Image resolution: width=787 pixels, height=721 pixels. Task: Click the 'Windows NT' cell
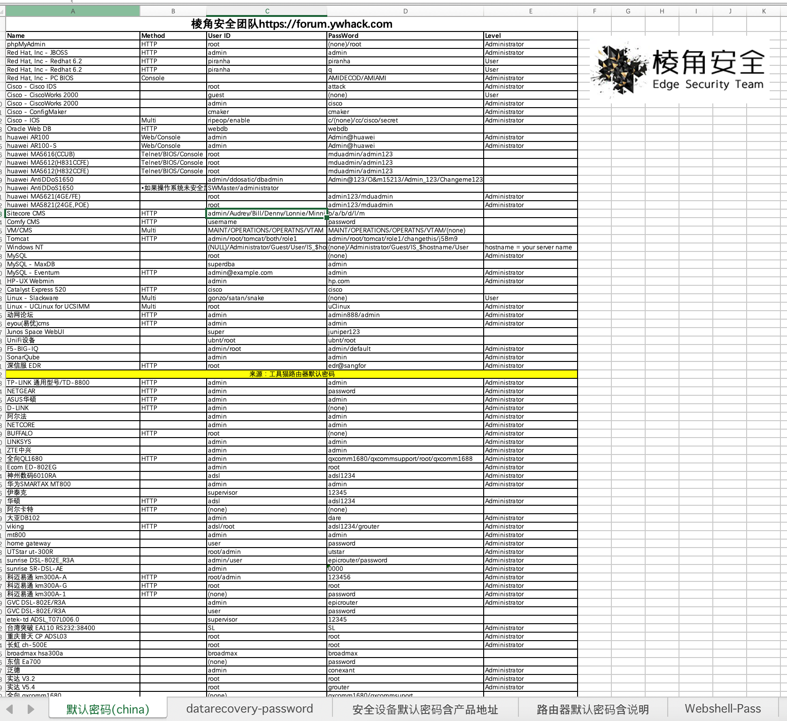pos(73,247)
